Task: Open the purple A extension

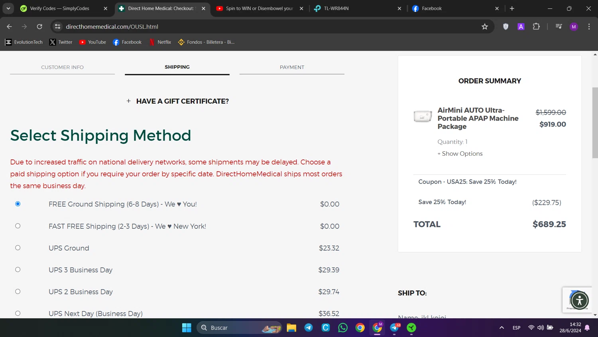Action: (521, 26)
